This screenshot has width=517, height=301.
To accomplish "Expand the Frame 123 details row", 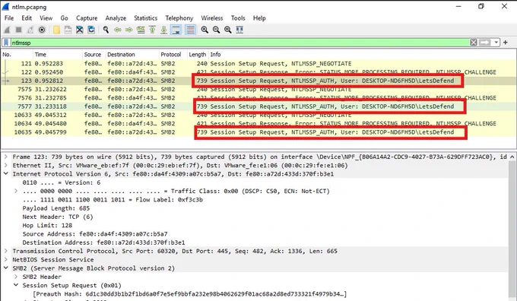I will pos(5,157).
